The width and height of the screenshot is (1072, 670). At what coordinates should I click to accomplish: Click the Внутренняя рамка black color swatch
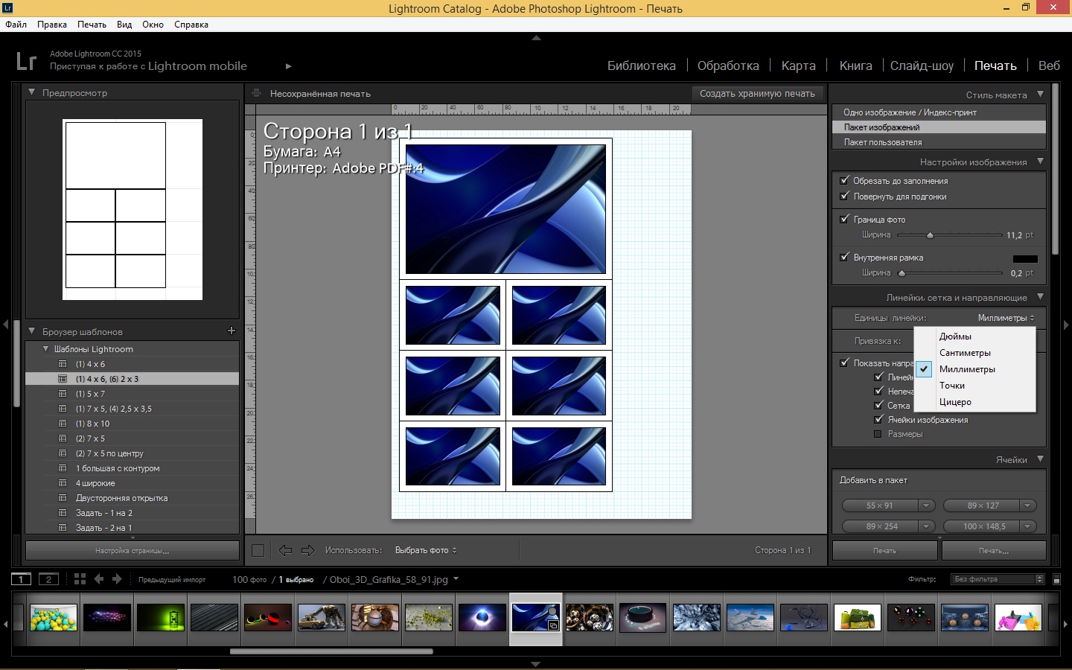point(1024,258)
